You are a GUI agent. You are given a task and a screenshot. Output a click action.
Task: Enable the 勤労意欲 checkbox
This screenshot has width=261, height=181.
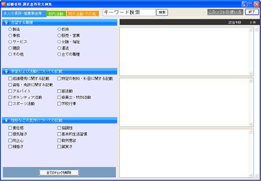coord(59,141)
